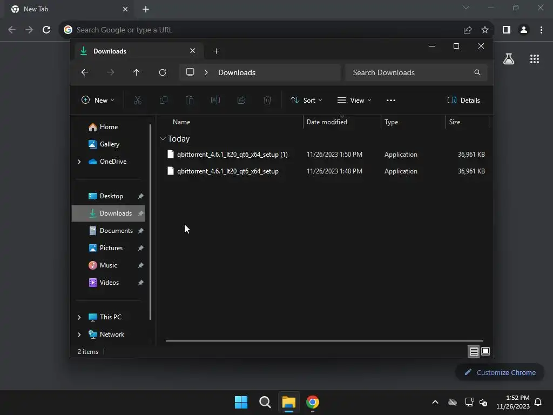Open notification bell in system tray
The width and height of the screenshot is (553, 415).
tap(538, 402)
